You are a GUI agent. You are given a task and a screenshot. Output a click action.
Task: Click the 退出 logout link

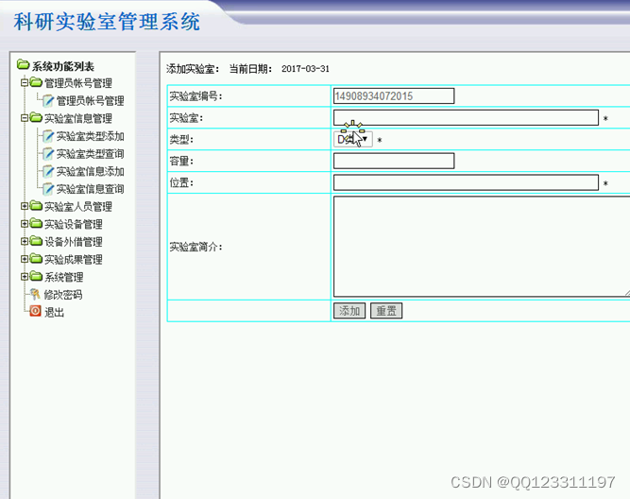(54, 313)
